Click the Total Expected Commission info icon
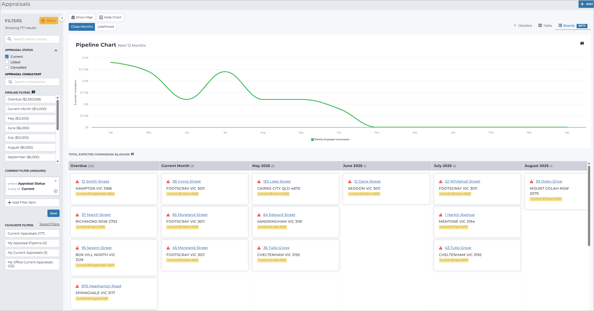 point(132,154)
